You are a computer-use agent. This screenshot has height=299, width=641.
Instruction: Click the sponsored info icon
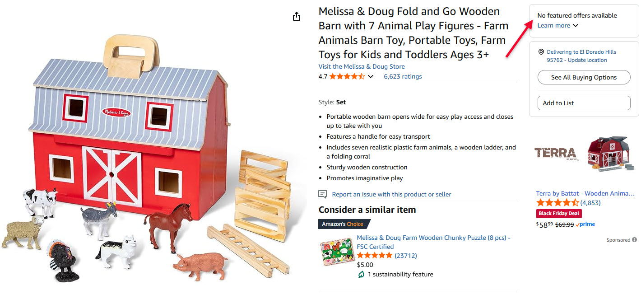tap(634, 240)
